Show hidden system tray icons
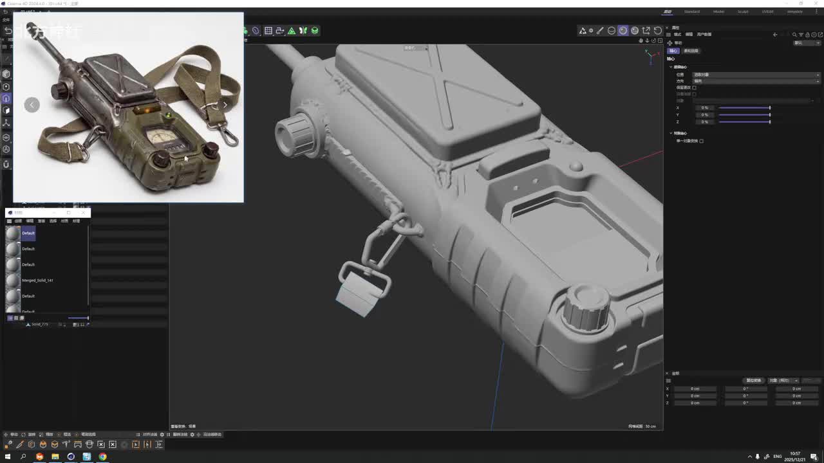 pyautogui.click(x=749, y=457)
